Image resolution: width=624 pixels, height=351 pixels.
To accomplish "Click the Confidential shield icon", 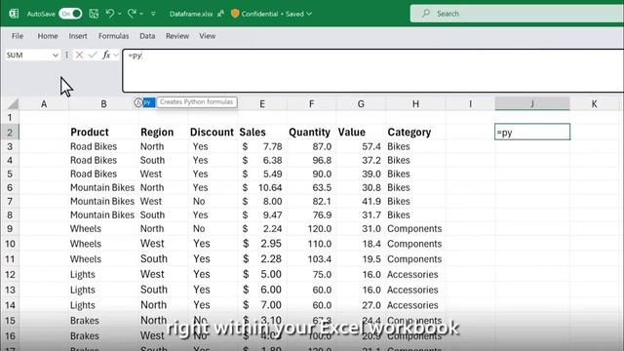I will click(x=235, y=14).
